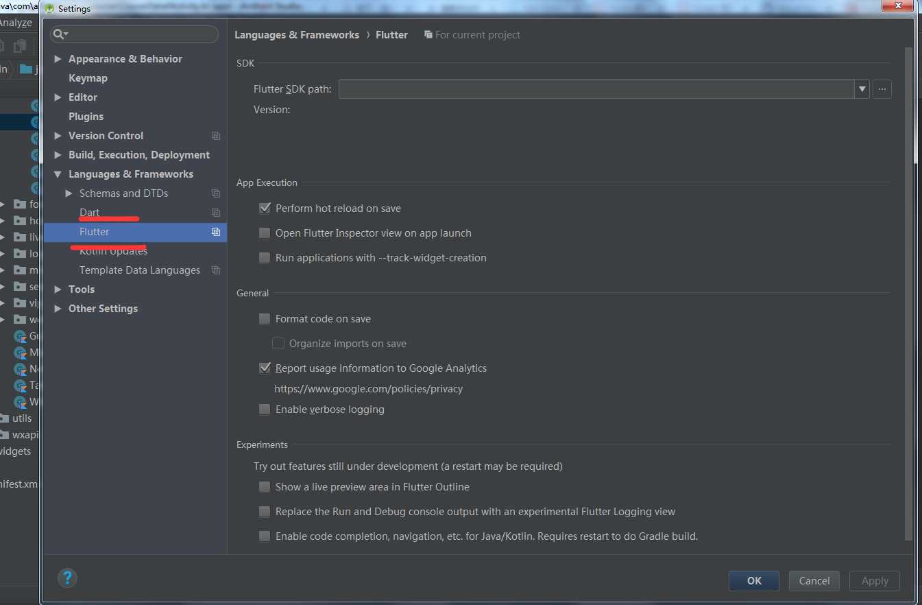Click Languages & Frameworks breadcrumb

coord(297,34)
